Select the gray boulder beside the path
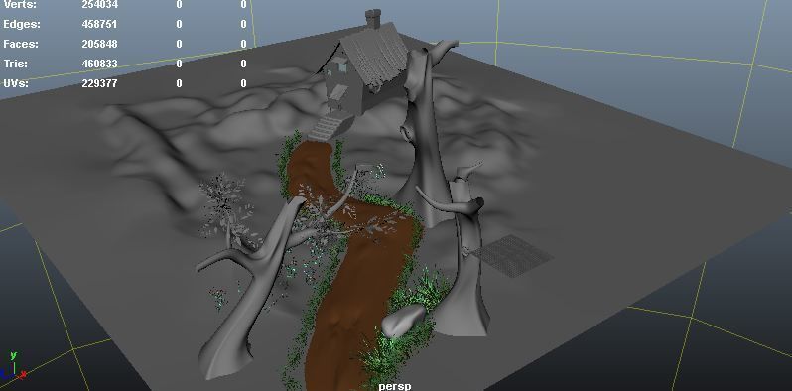 point(404,321)
